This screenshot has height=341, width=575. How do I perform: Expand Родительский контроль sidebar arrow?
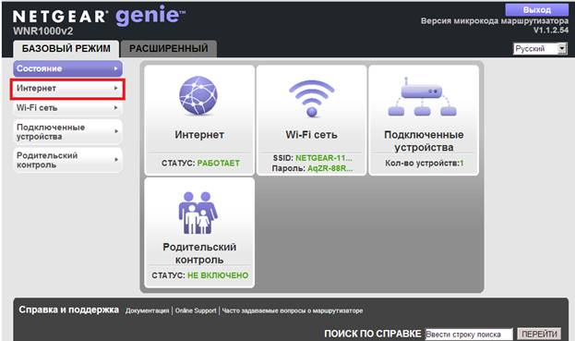point(116,160)
